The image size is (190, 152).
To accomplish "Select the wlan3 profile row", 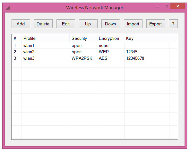I will click(94, 58).
